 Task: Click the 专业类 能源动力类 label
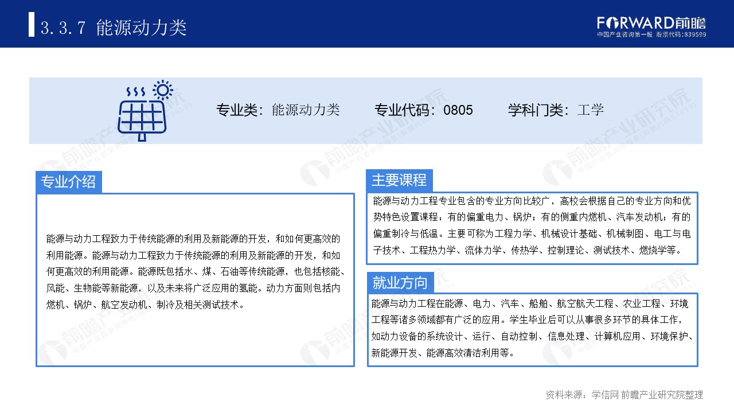click(278, 110)
